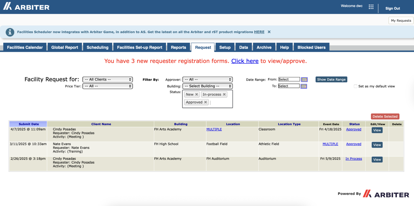This screenshot has height=206, width=414.
Task: Sort by Location column header
Action: click(233, 124)
